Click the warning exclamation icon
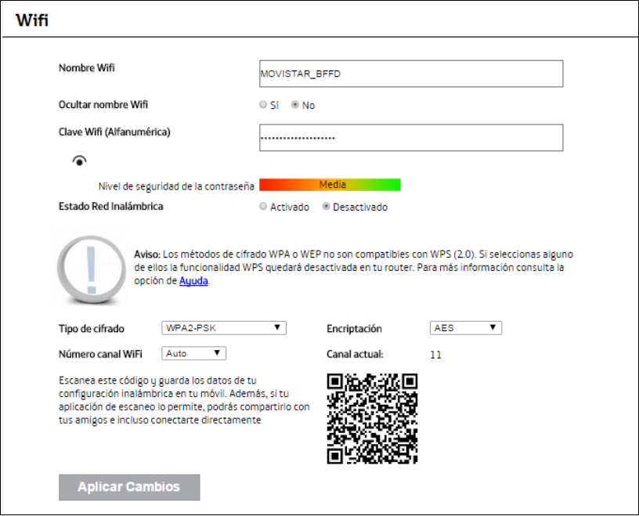The height and width of the screenshot is (516, 639). click(92, 269)
